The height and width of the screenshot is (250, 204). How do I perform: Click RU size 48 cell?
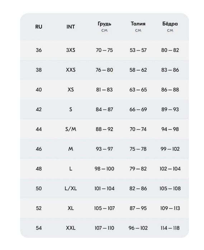39,169
